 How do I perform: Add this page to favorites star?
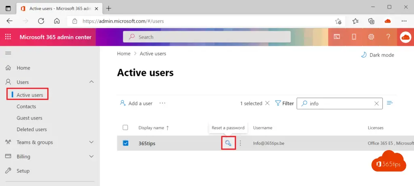point(338,21)
